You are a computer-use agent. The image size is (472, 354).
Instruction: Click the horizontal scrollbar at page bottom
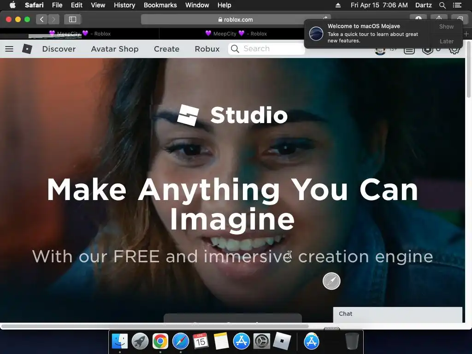point(155,326)
